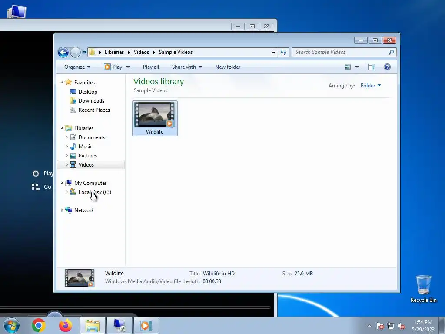Select Videos in the address breadcrumb

(141, 52)
